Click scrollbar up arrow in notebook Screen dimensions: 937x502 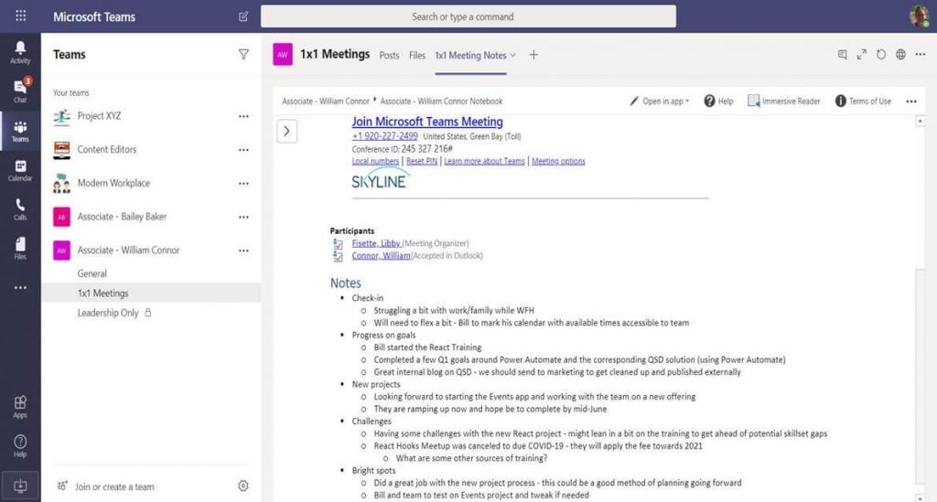point(920,122)
